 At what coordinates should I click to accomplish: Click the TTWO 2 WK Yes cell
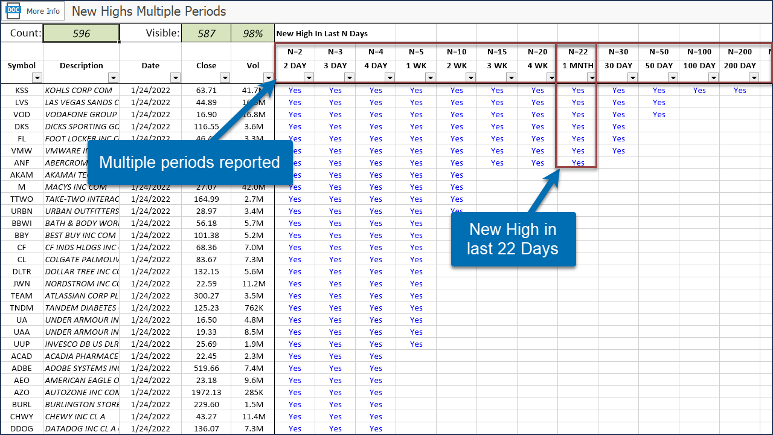pos(457,199)
